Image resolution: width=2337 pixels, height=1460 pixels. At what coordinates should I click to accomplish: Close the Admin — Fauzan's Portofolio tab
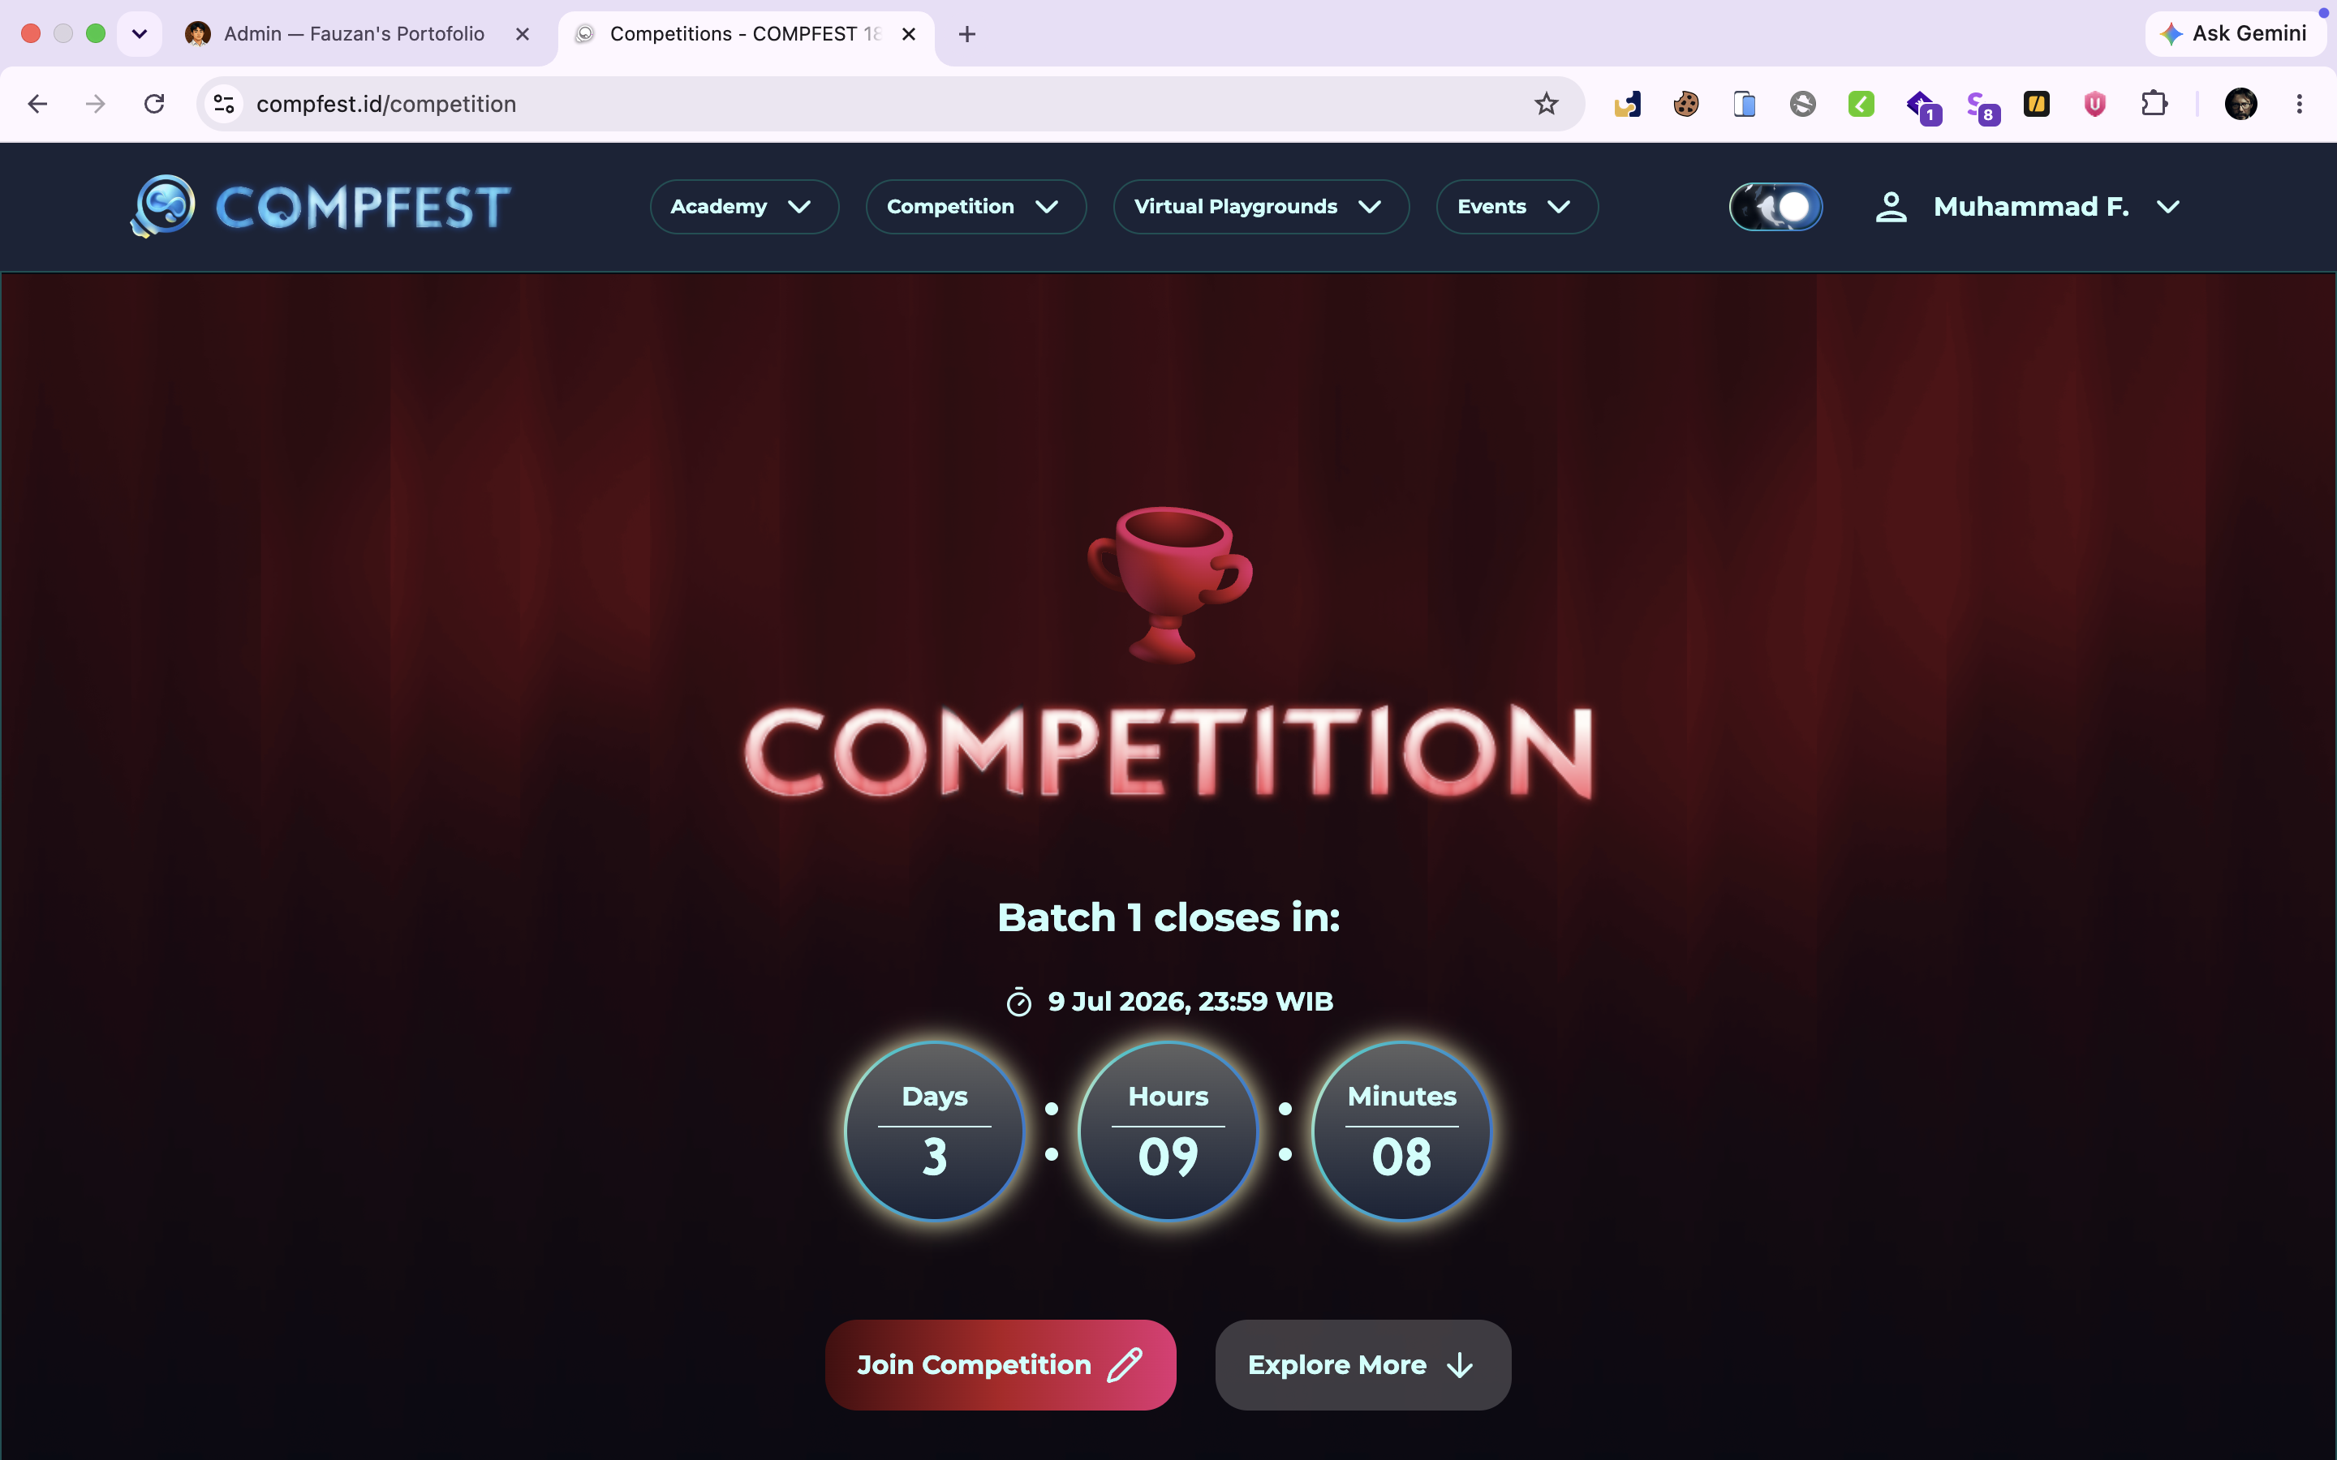[x=523, y=34]
